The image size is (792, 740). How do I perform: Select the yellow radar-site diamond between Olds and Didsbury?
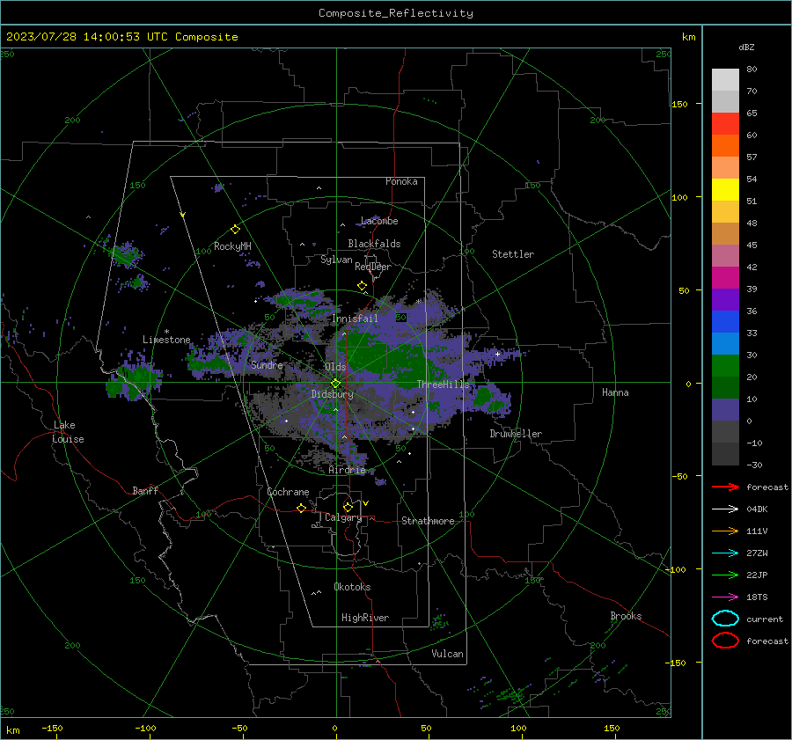pos(335,384)
